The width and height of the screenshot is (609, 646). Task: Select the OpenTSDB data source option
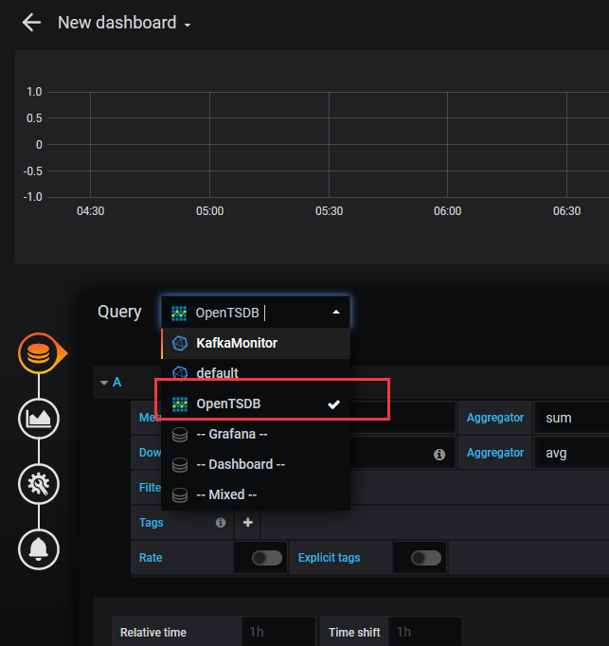pyautogui.click(x=256, y=404)
